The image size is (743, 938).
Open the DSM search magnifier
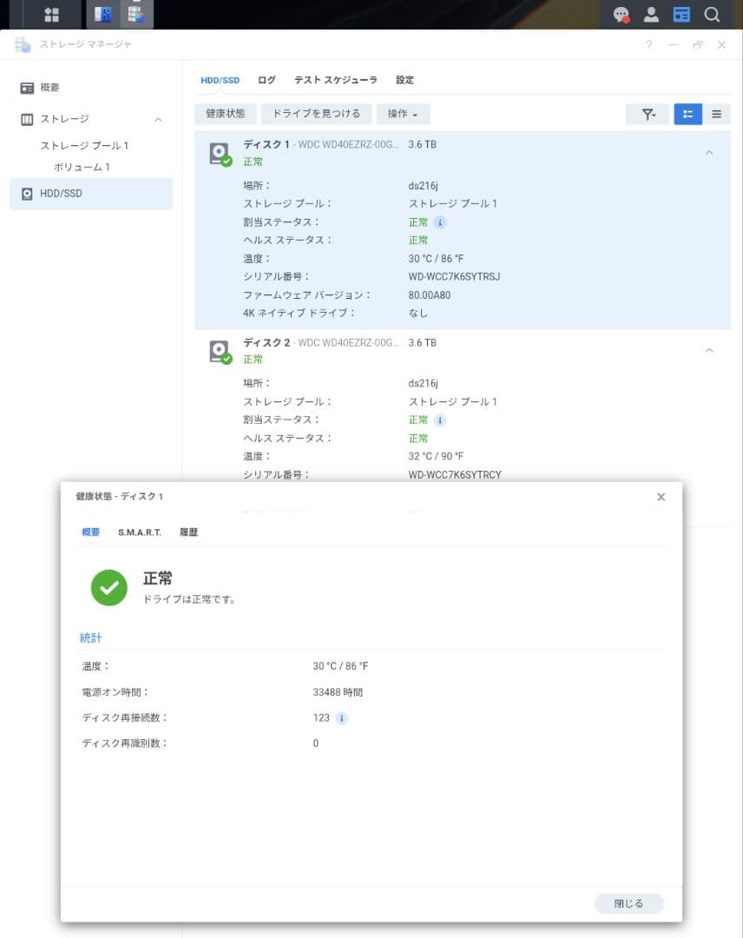712,14
